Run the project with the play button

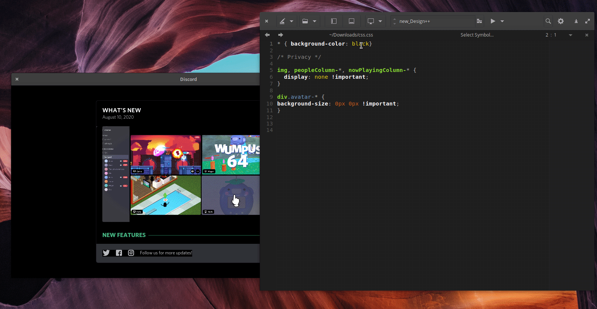pyautogui.click(x=493, y=21)
